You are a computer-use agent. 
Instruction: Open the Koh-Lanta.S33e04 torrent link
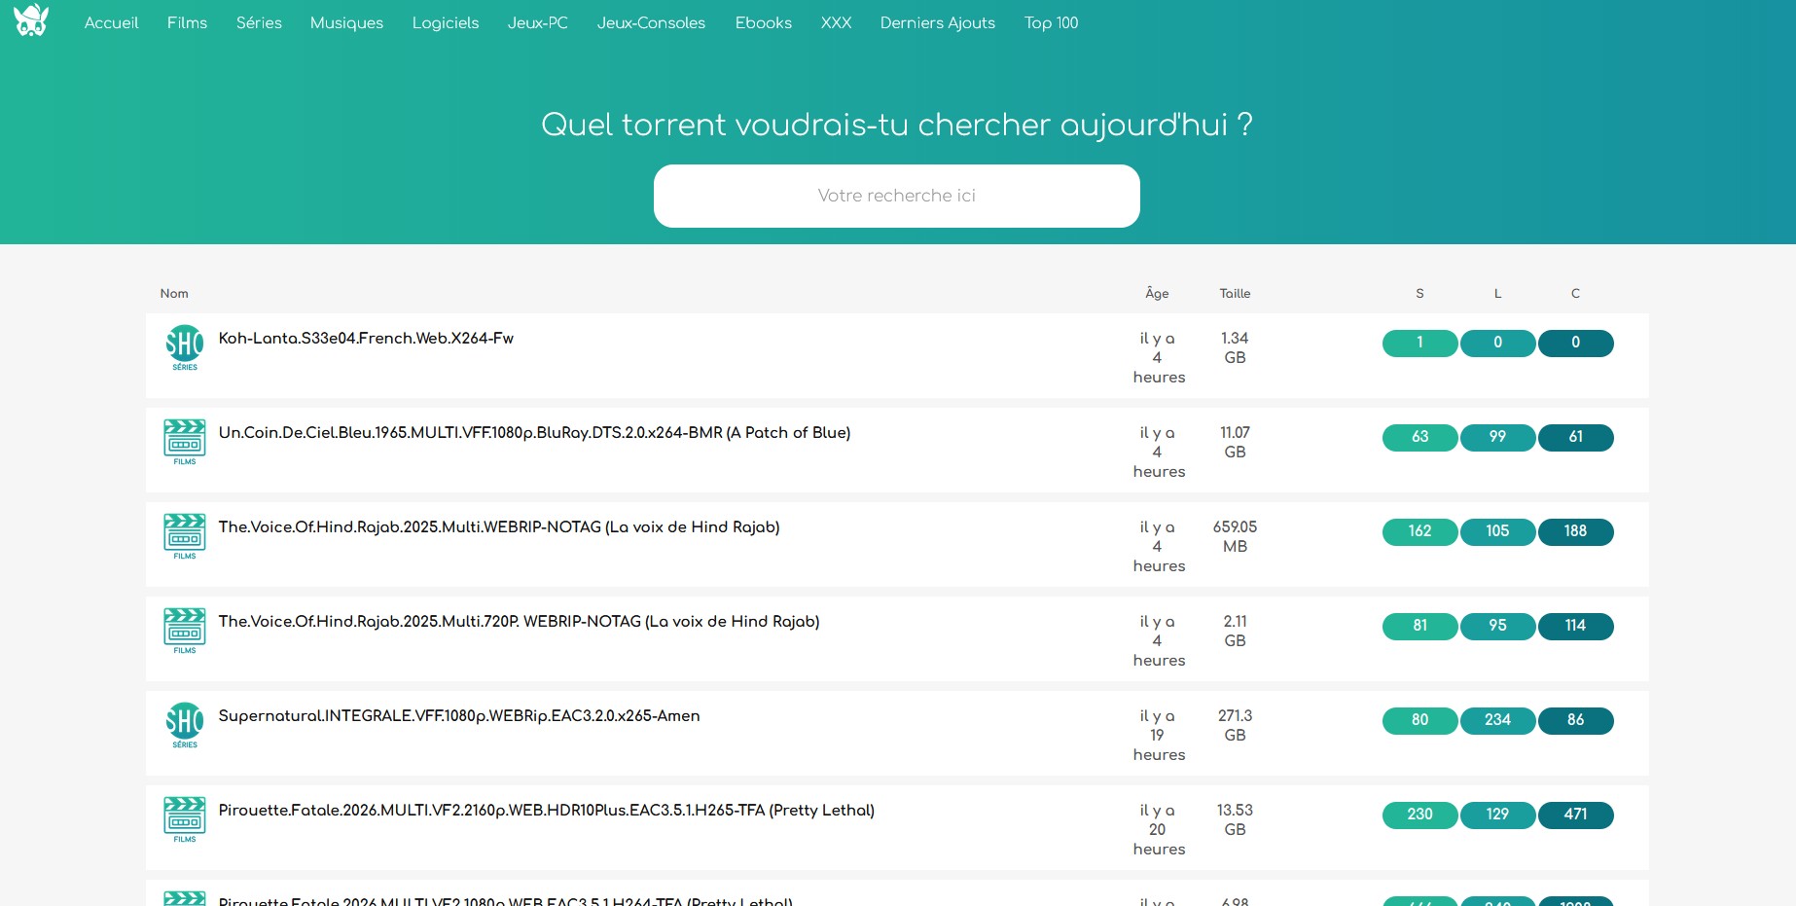[x=366, y=339]
